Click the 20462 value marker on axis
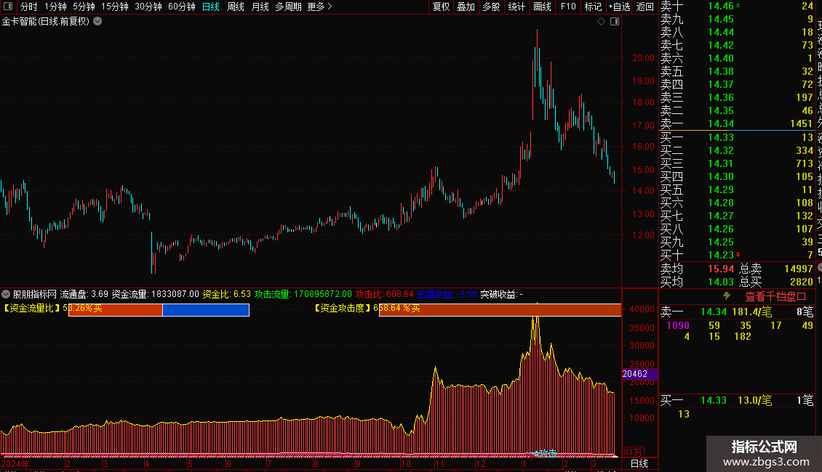 click(x=639, y=374)
